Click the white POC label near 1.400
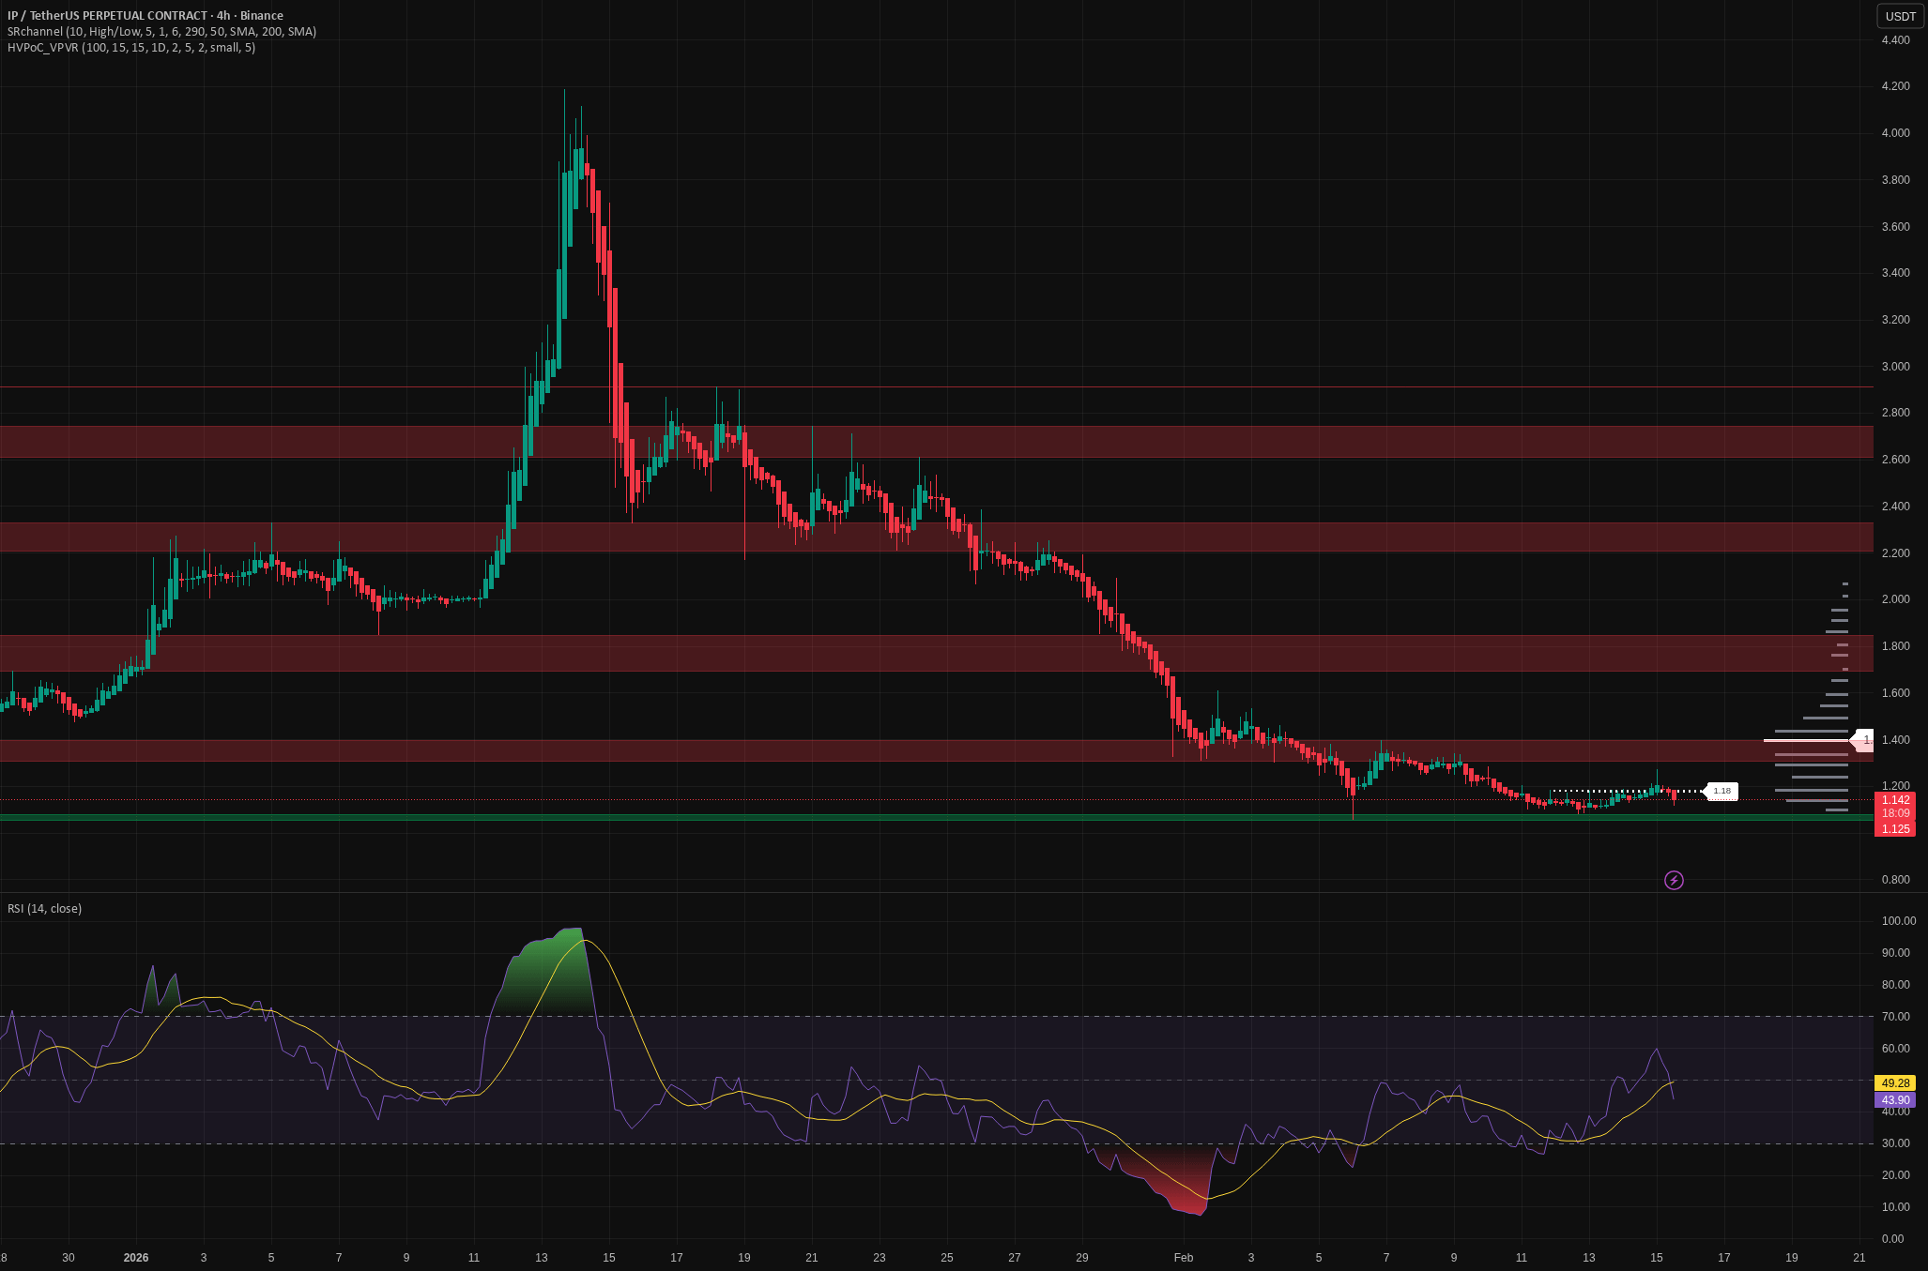The width and height of the screenshot is (1928, 1271). pos(1862,740)
